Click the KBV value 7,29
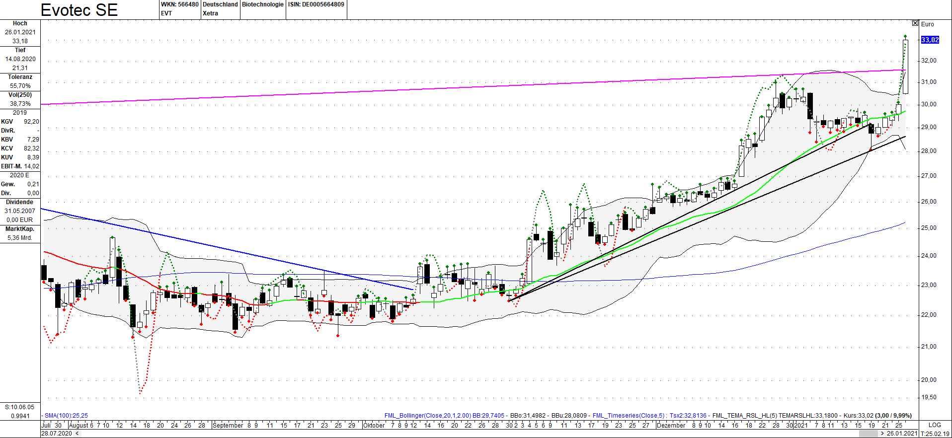 [33, 140]
